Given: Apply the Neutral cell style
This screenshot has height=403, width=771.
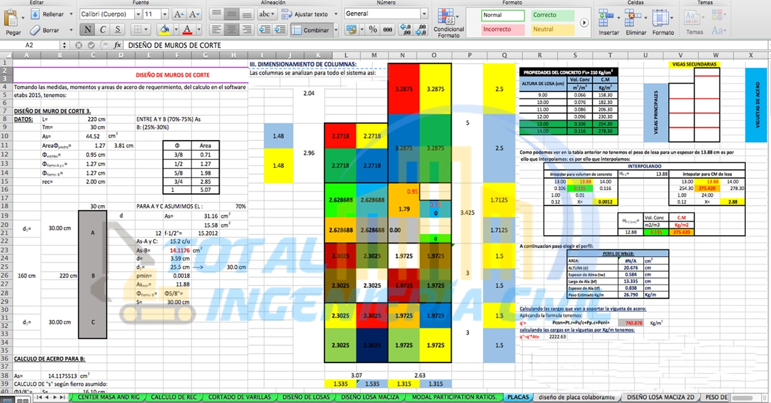Looking at the screenshot, I should click(552, 30).
